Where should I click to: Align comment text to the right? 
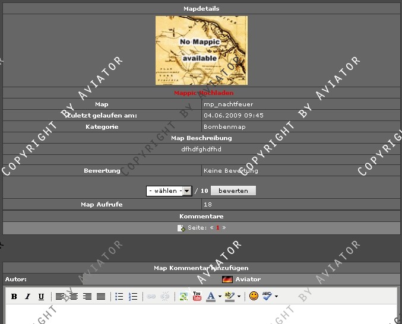(87, 297)
